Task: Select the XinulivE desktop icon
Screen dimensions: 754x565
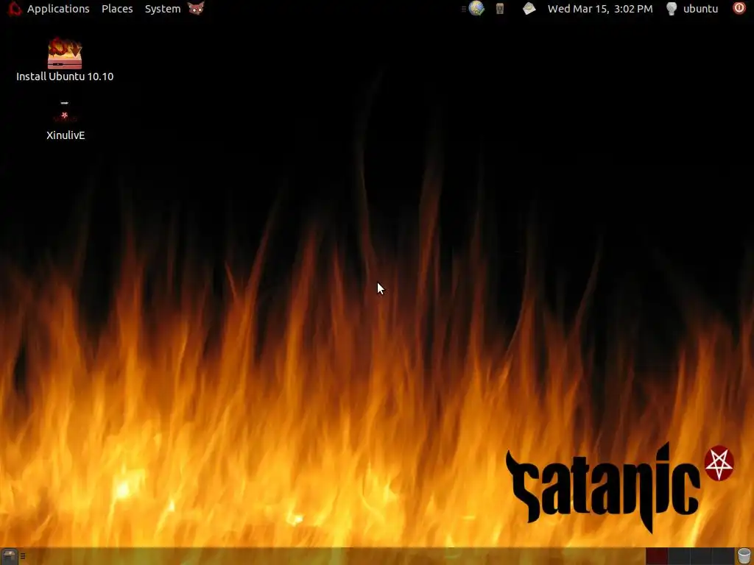Action: (66, 120)
